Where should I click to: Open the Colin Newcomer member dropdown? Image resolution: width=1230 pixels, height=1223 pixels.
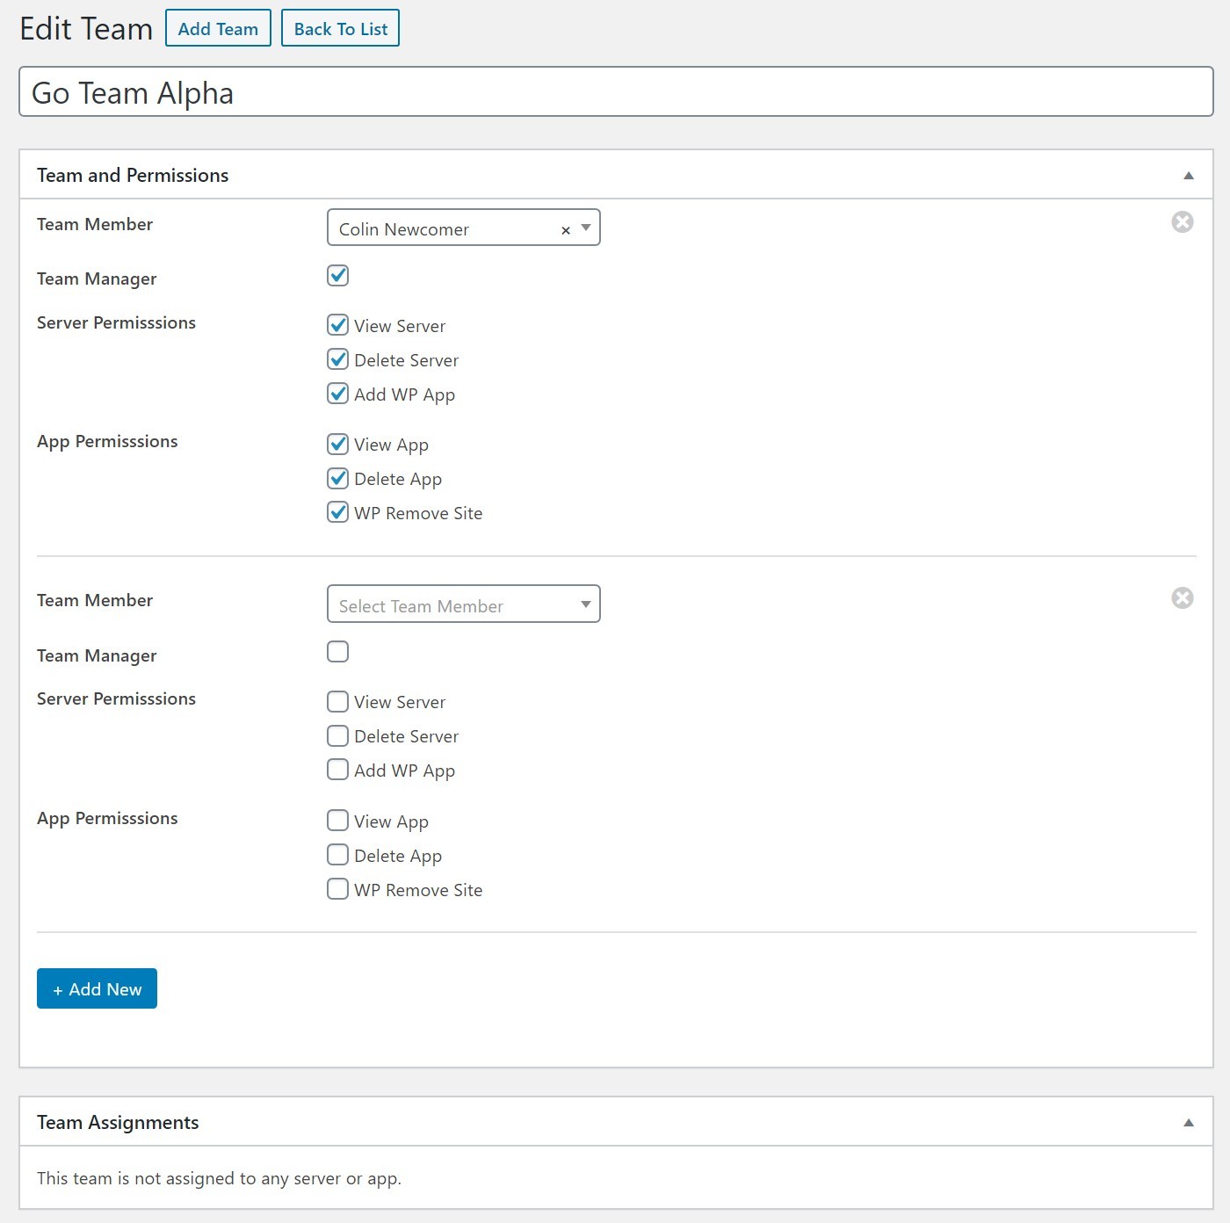[463, 228]
